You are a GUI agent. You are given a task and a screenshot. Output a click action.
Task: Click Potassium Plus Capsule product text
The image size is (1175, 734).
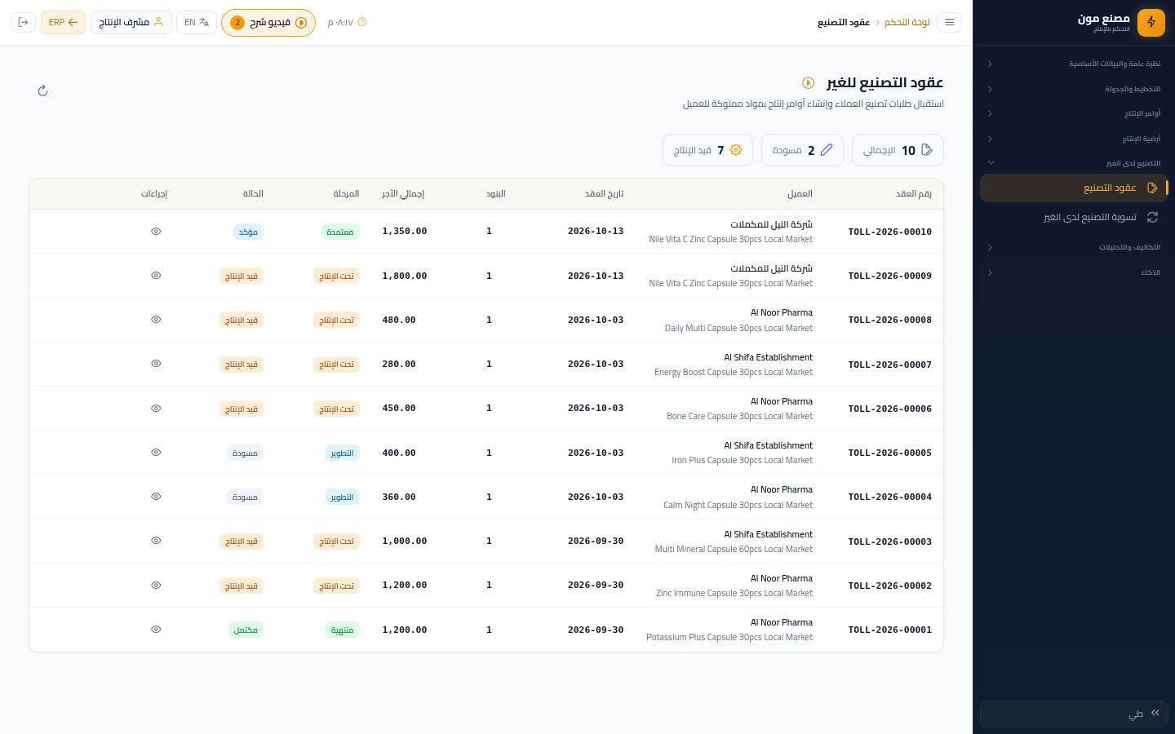coord(729,638)
